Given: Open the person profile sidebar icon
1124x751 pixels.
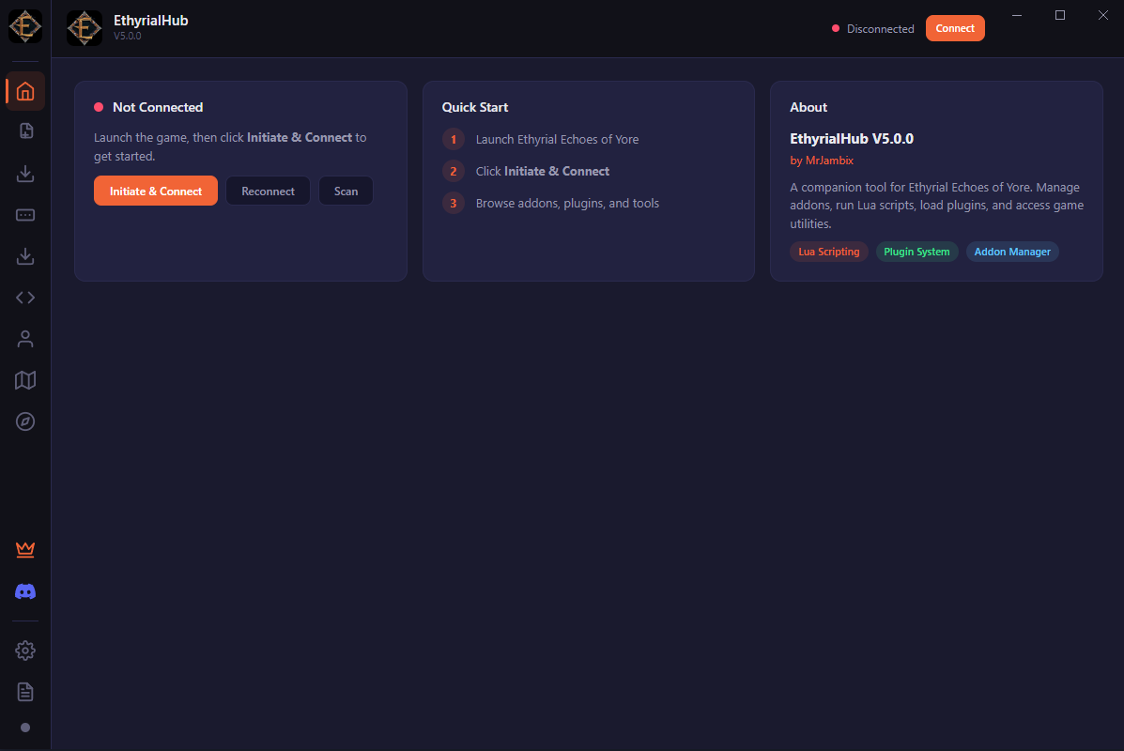Looking at the screenshot, I should point(25,338).
